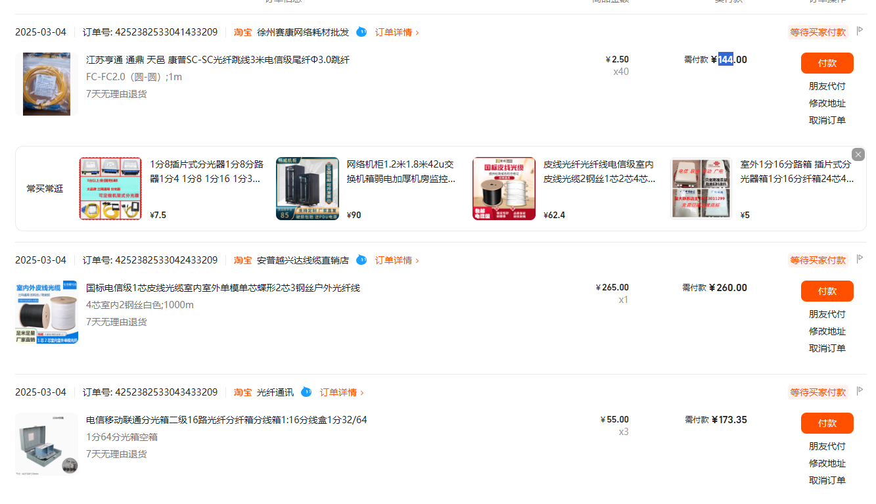
Task: Expand 订单详情 for the 安普越兴达 order
Action: coord(397,260)
